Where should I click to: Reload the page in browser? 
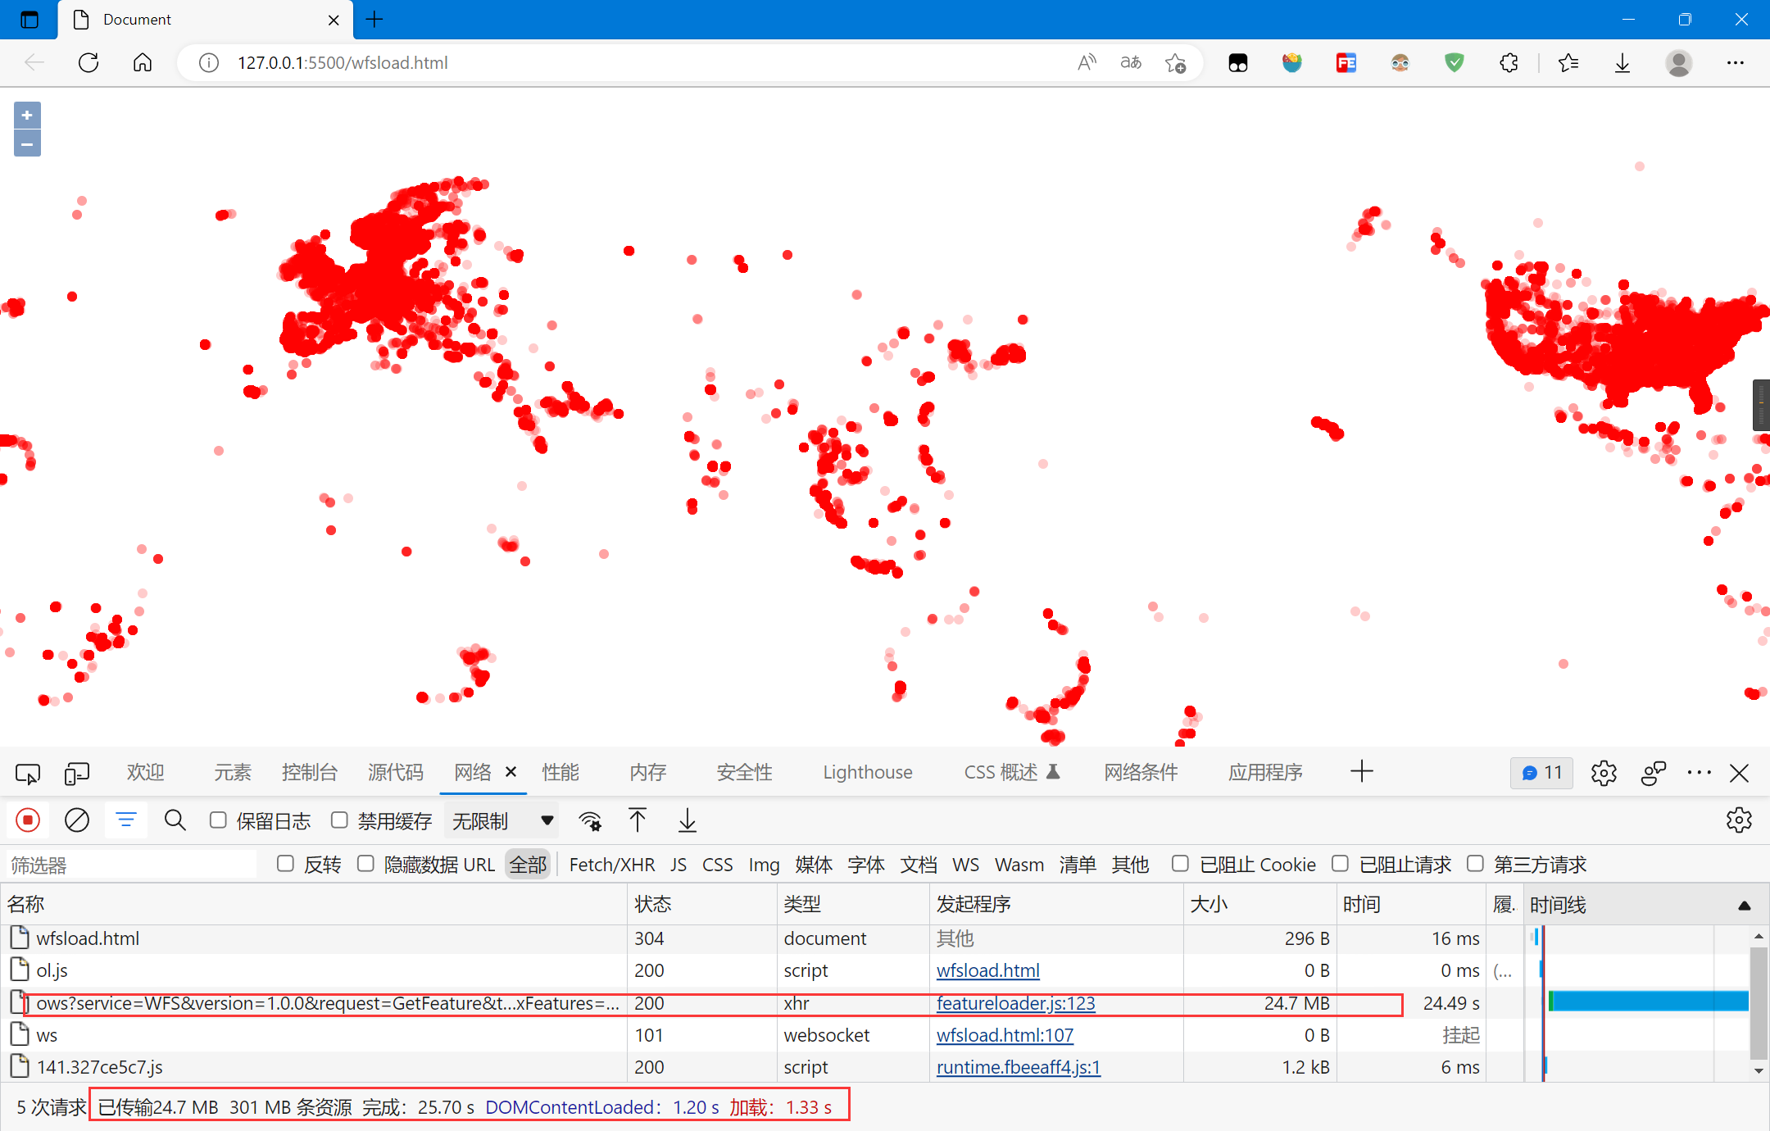click(88, 62)
